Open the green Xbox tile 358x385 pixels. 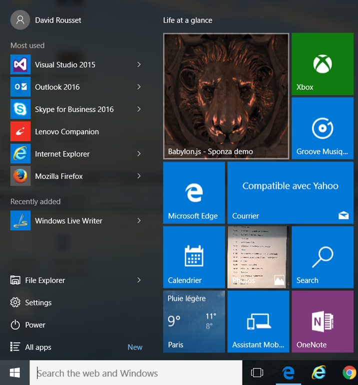click(322, 64)
